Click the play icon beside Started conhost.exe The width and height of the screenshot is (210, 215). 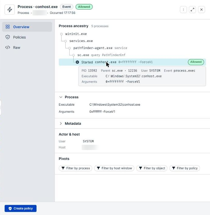(x=77, y=62)
